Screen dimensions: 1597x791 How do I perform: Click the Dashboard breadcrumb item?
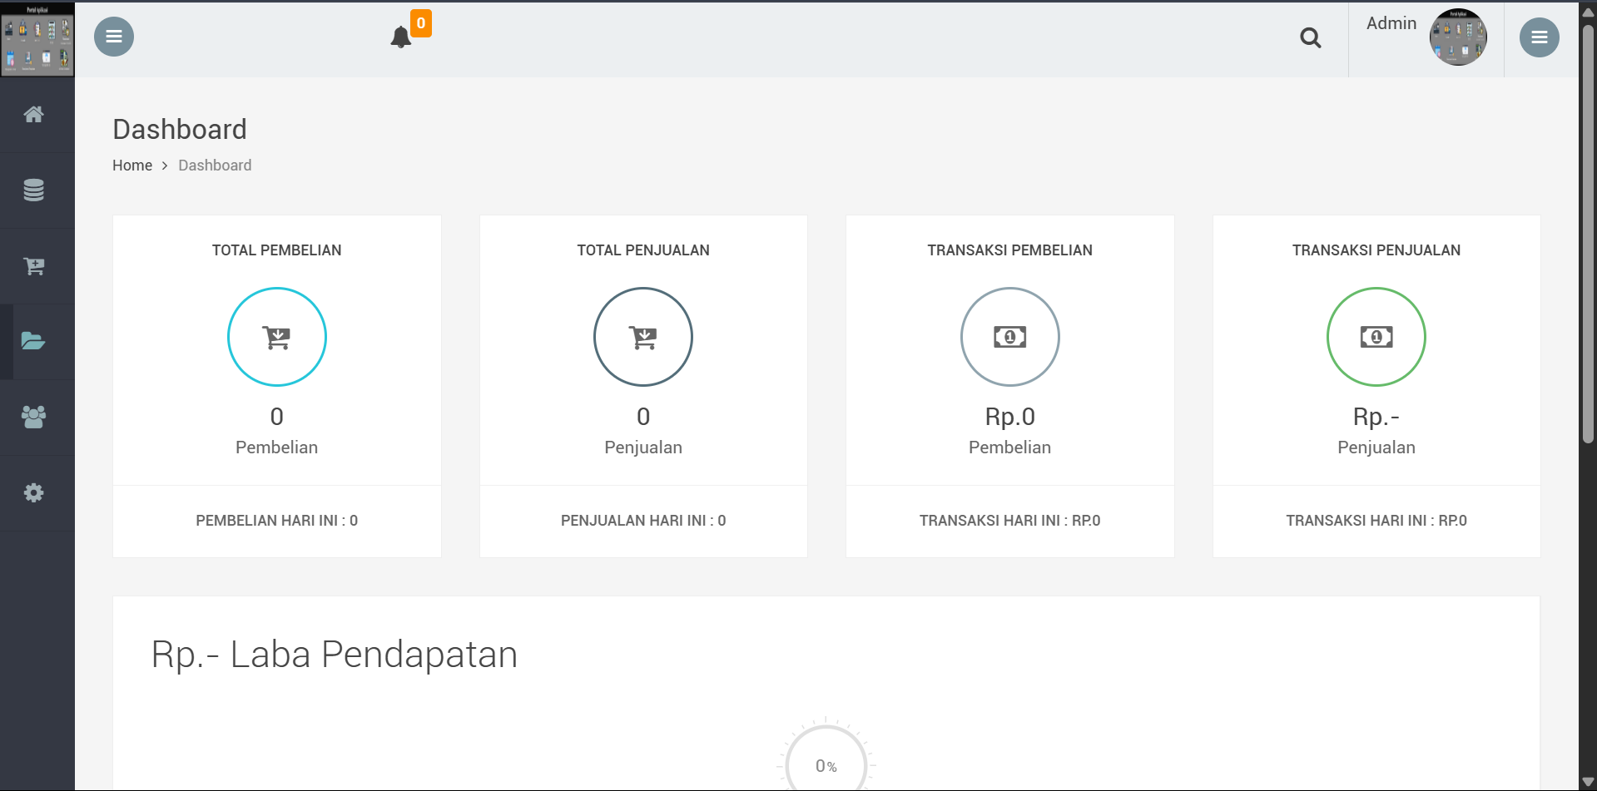215,166
